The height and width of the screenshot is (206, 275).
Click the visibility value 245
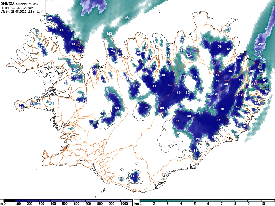181,50
